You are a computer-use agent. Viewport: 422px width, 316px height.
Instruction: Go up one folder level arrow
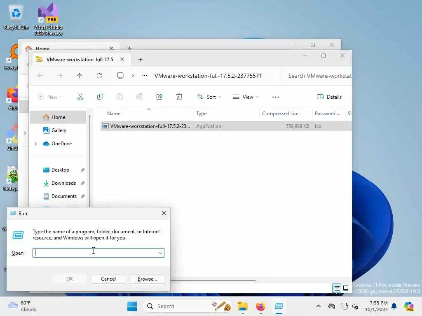tap(80, 76)
